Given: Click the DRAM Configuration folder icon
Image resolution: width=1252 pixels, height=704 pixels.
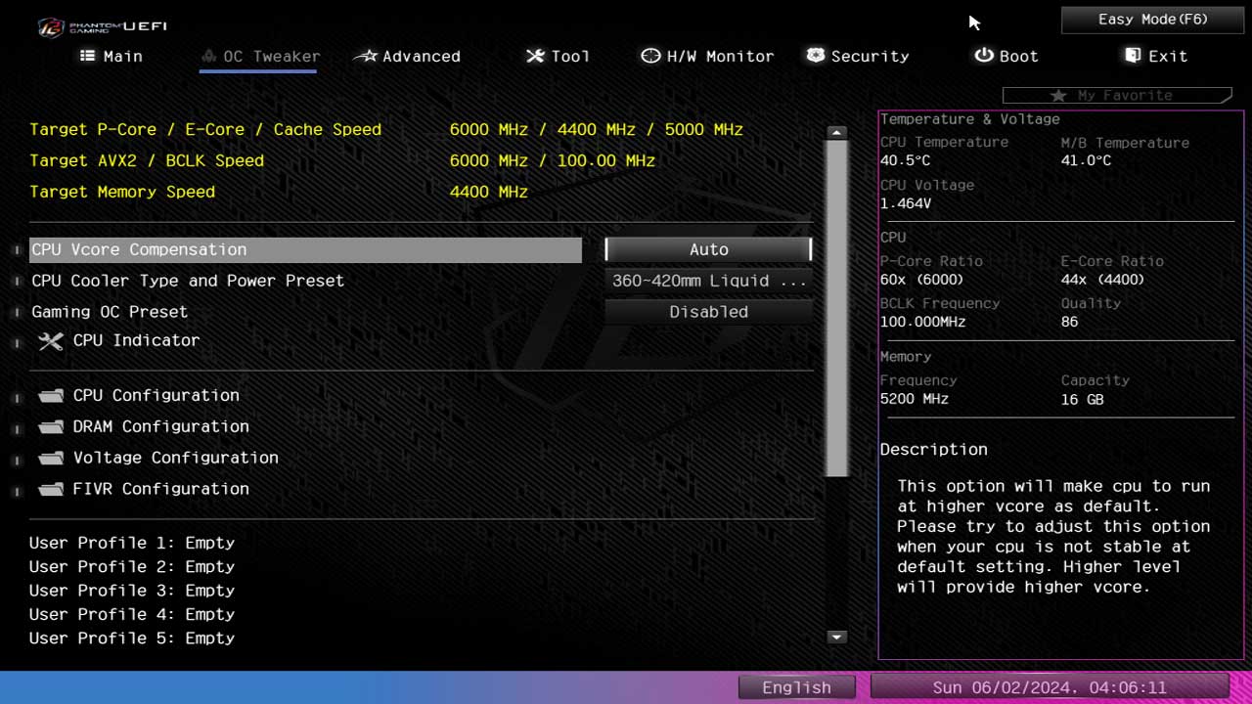Looking at the screenshot, I should tap(51, 427).
